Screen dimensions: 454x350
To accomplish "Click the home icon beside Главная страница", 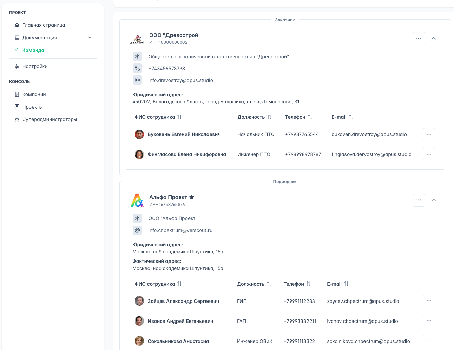I will tap(17, 25).
